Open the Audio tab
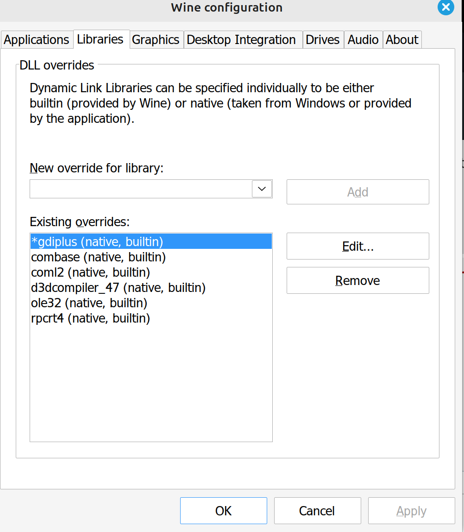The image size is (464, 532). 363,40
